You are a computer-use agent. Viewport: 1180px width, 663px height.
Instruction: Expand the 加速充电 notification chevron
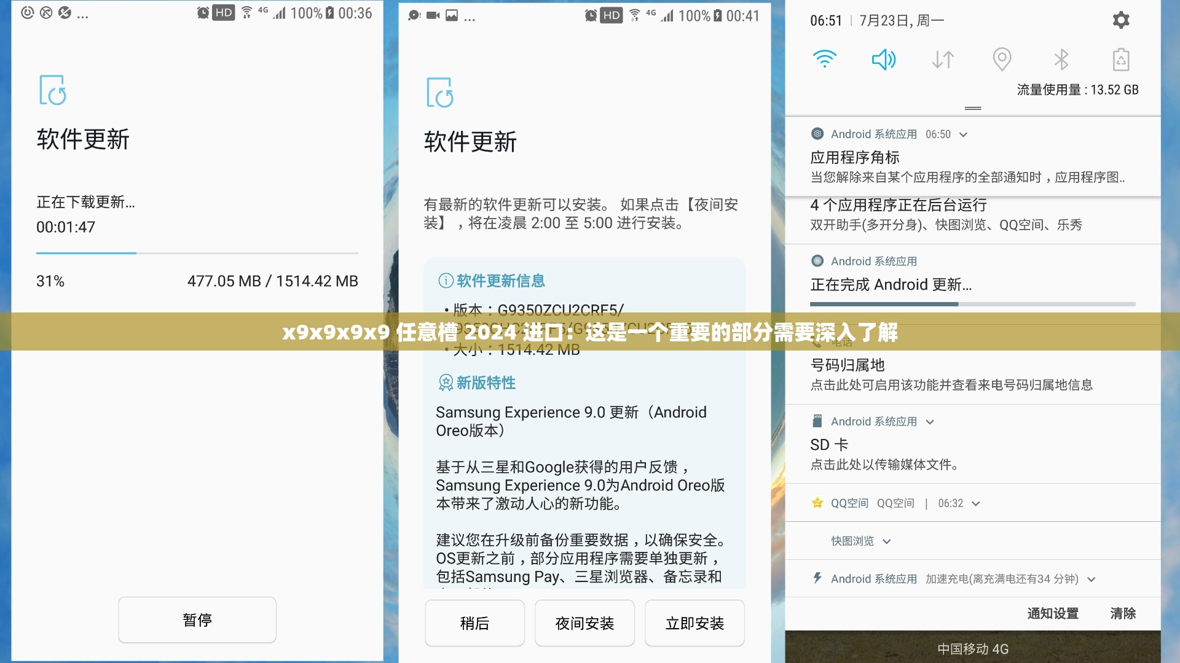[1091, 579]
